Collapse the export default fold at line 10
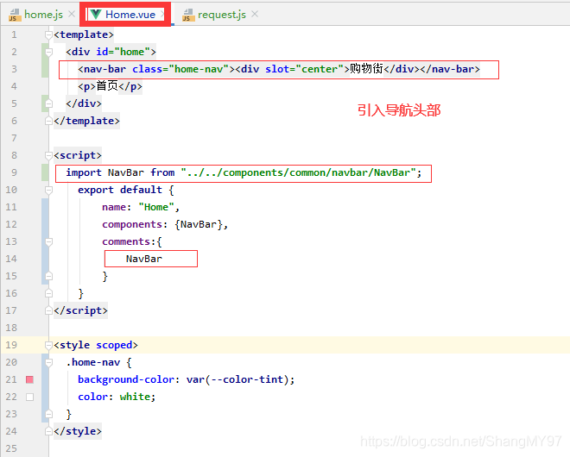The height and width of the screenshot is (457, 570). pyautogui.click(x=48, y=190)
